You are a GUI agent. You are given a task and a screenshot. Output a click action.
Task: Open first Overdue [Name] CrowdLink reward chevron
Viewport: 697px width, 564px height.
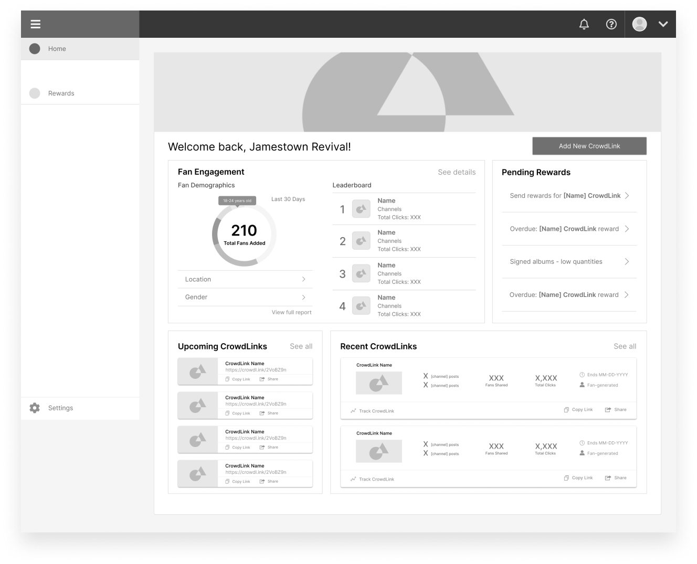[x=627, y=229]
